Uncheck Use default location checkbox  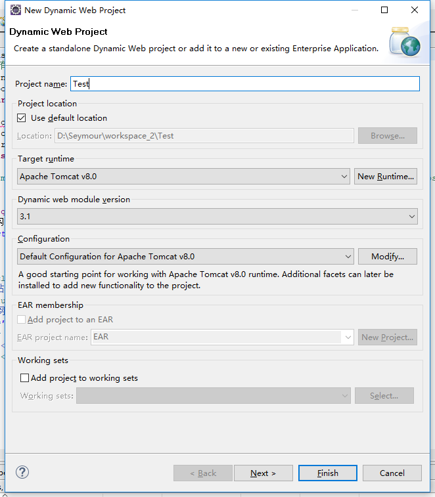[22, 118]
